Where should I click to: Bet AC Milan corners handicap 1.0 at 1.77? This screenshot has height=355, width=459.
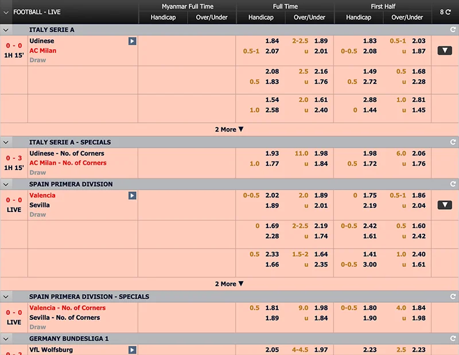coord(272,164)
